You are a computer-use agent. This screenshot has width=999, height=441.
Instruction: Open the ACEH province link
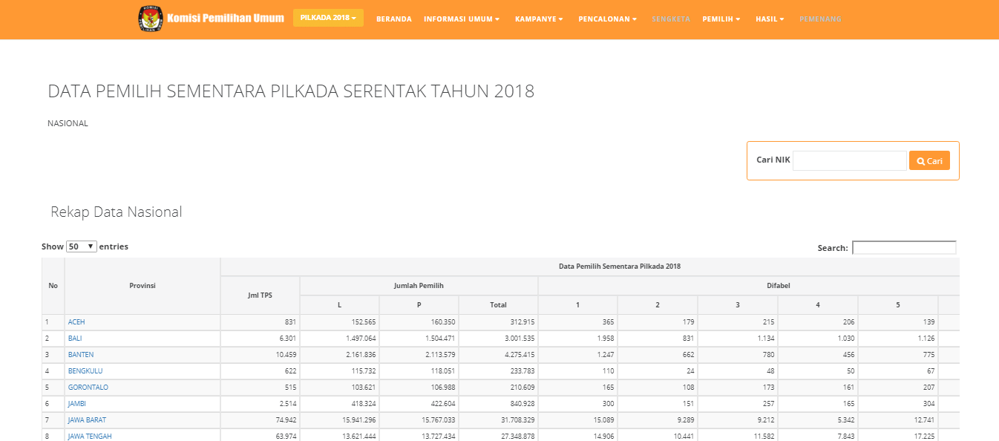click(x=76, y=322)
